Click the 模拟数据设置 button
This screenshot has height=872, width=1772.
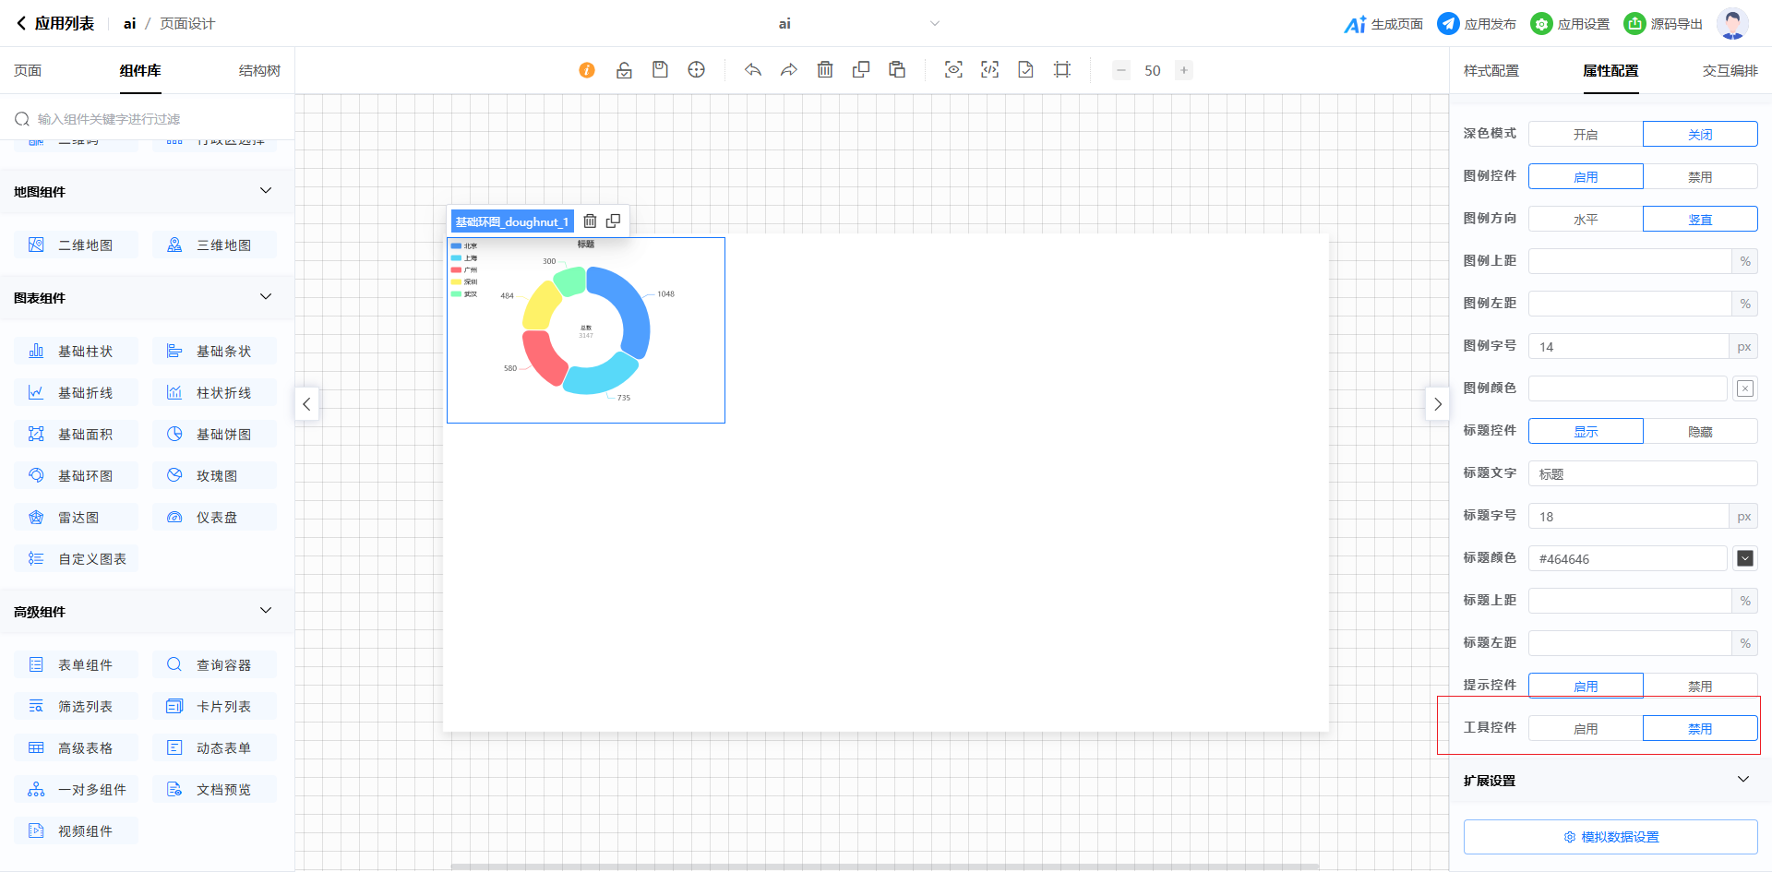click(1610, 837)
